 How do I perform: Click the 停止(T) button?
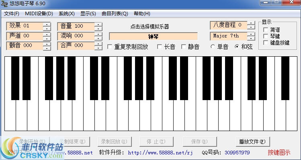click(156, 142)
